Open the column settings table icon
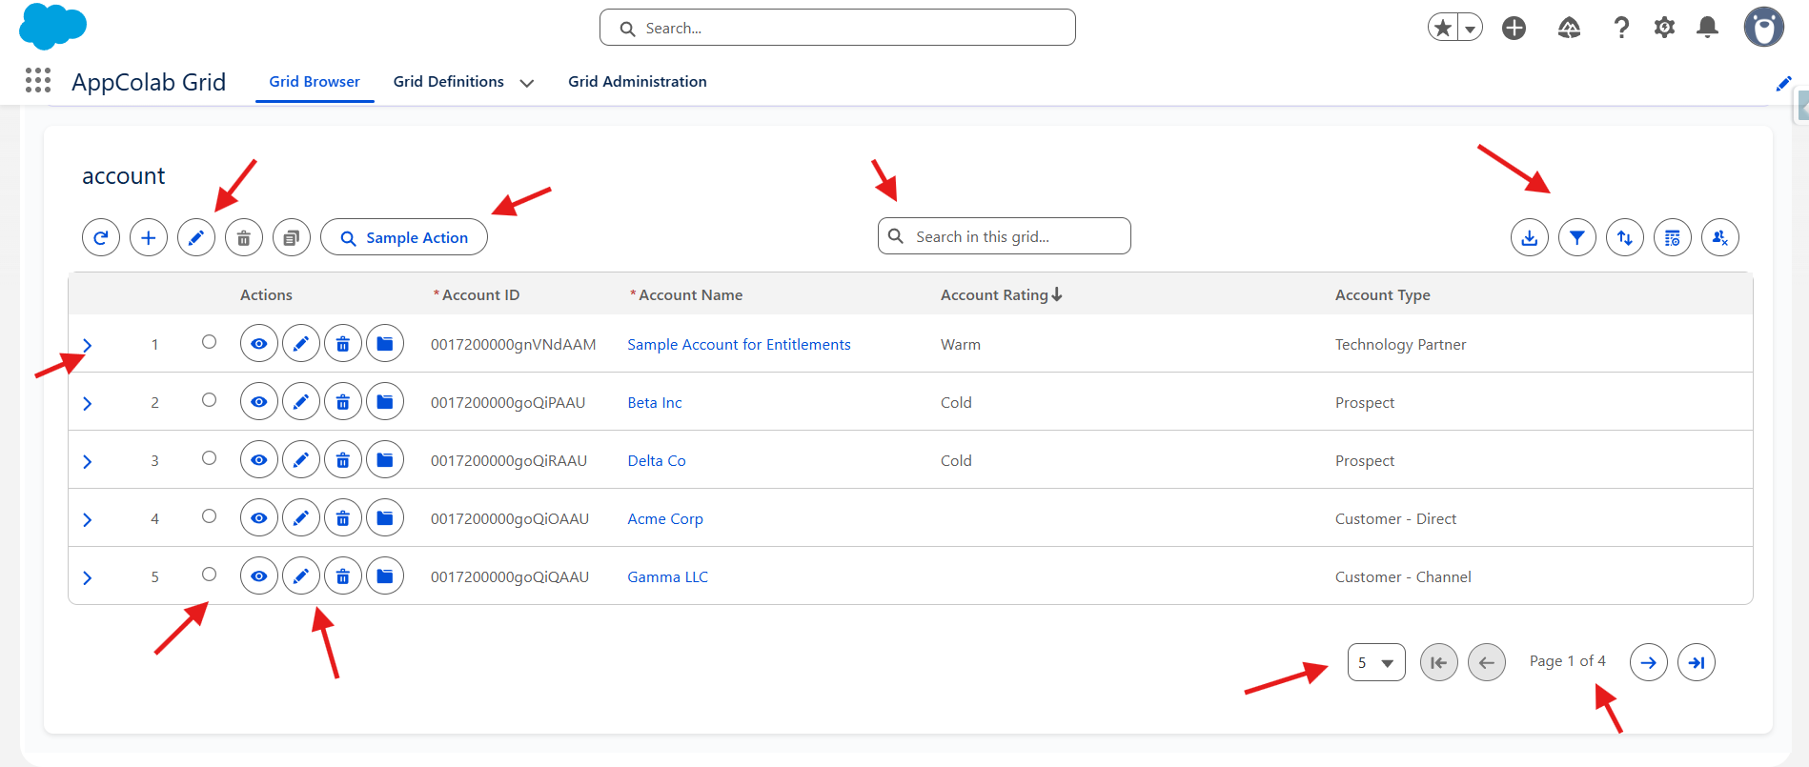Screen dimensions: 1809x767 1673,237
